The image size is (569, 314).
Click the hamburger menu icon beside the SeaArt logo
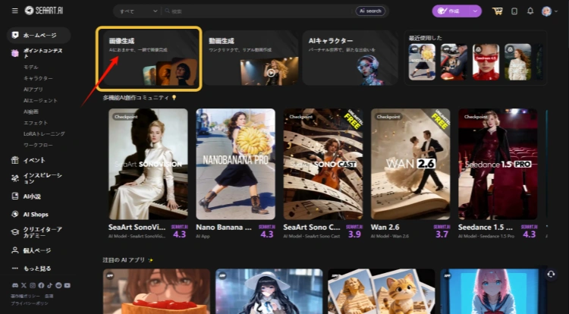click(x=13, y=11)
